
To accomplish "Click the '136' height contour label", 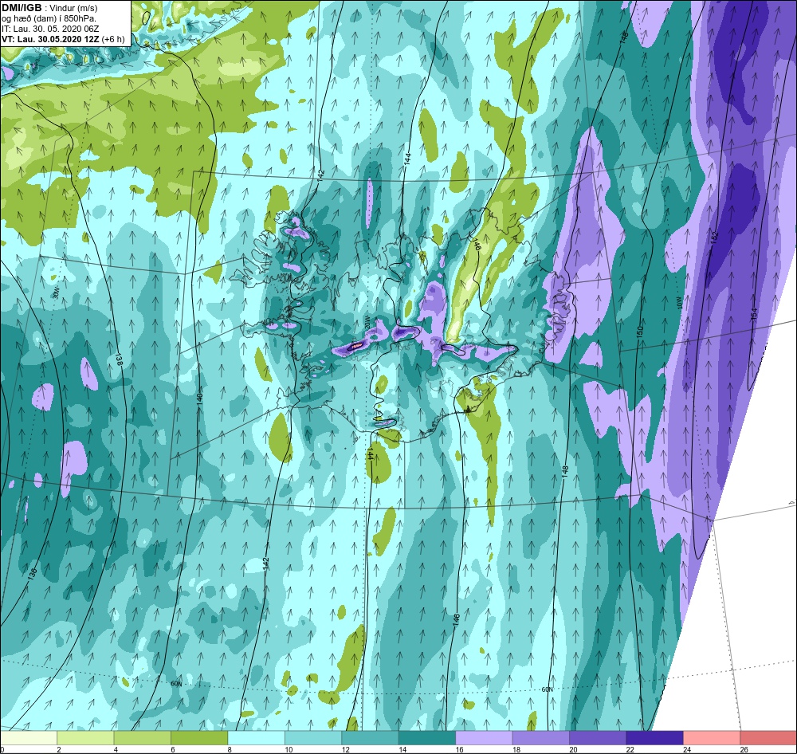I will [x=32, y=573].
